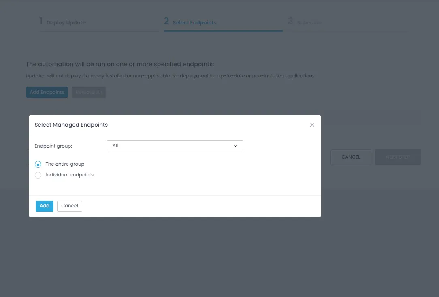Viewport: 439px width, 297px height.
Task: Click the step 2 number indicator
Action: click(x=166, y=22)
